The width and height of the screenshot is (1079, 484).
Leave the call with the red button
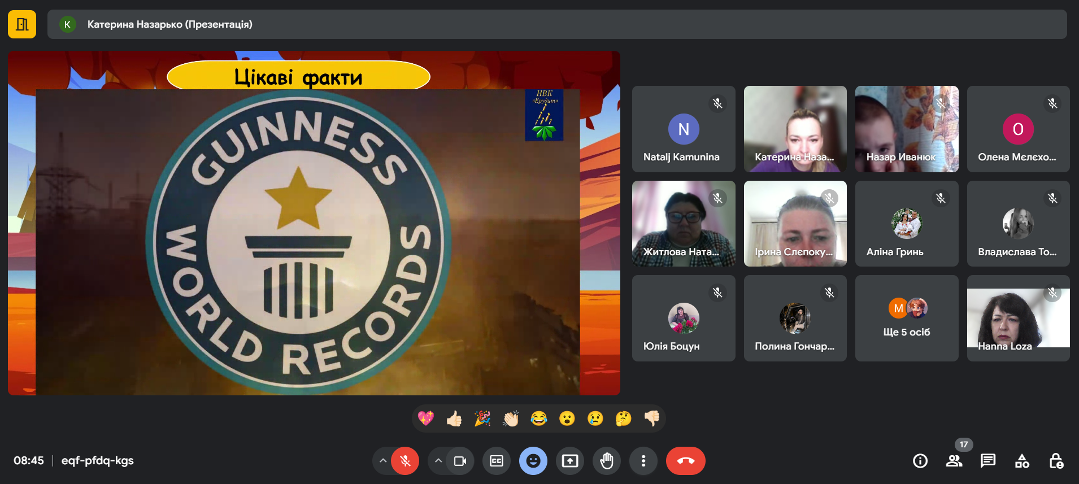click(686, 461)
